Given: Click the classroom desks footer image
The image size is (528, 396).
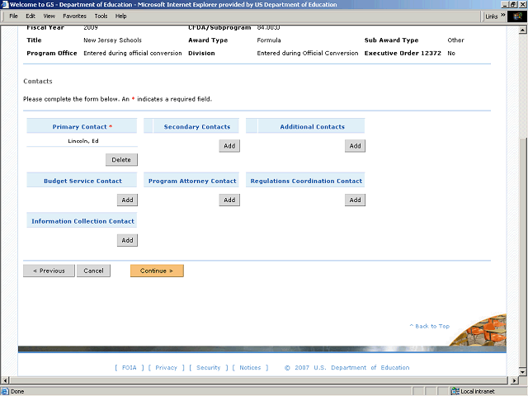Looking at the screenshot, I should (479, 331).
